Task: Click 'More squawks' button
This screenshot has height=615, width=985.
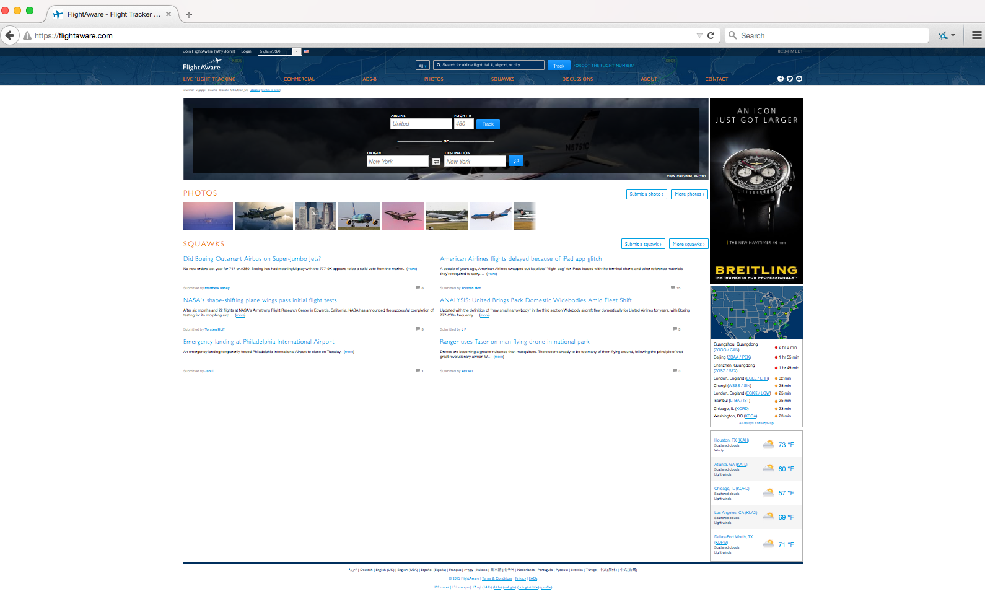Action: pyautogui.click(x=688, y=244)
